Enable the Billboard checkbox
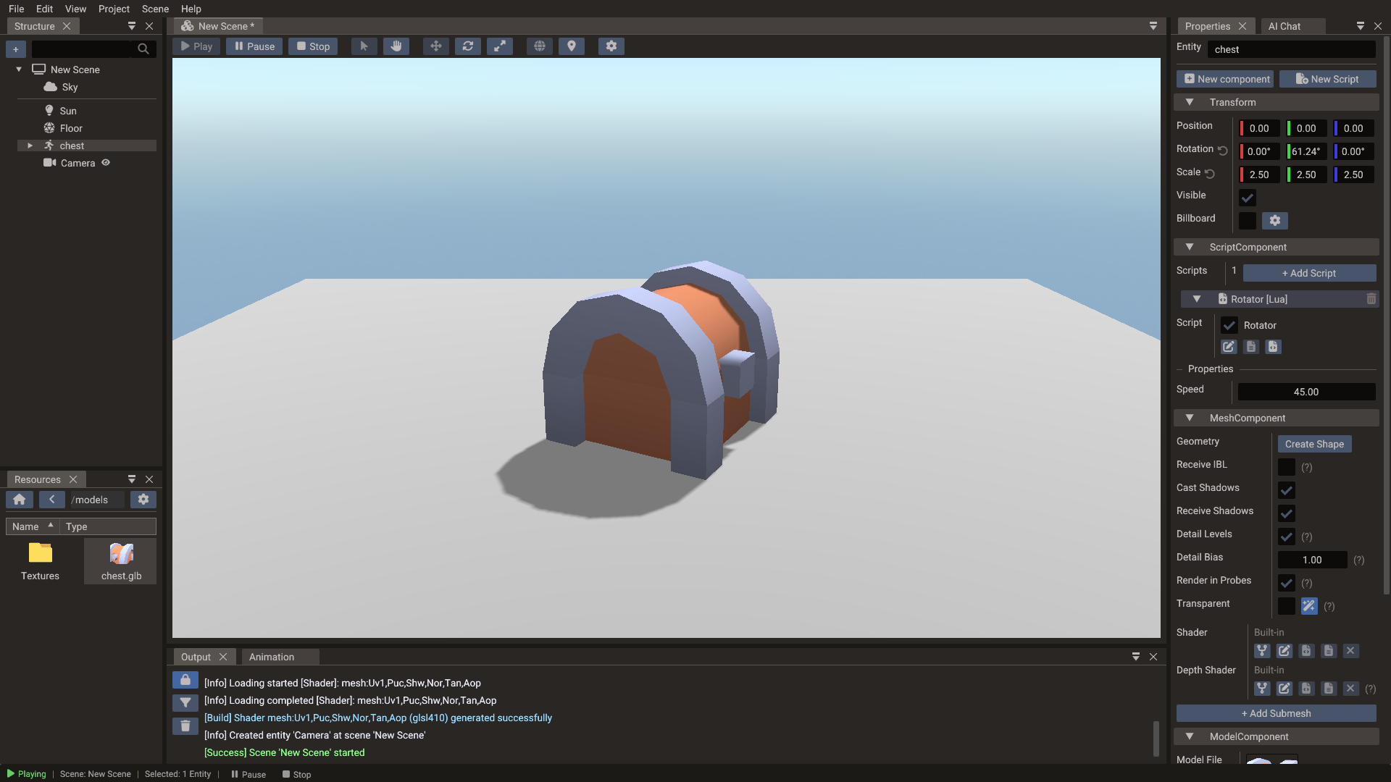Viewport: 1391px width, 782px height. (1248, 221)
